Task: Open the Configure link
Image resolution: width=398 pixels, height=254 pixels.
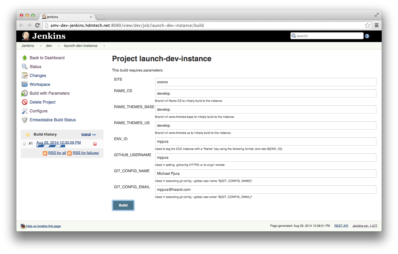Action: [x=39, y=111]
